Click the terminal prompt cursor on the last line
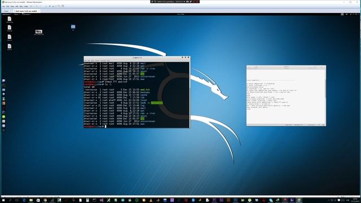Image resolution: width=361 pixels, height=203 pixels. tap(105, 126)
